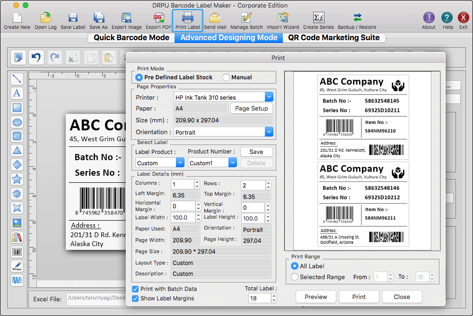Viewport: 473px width, 316px height.
Task: Select the Rectangle shape tool
Action: (x=17, y=108)
